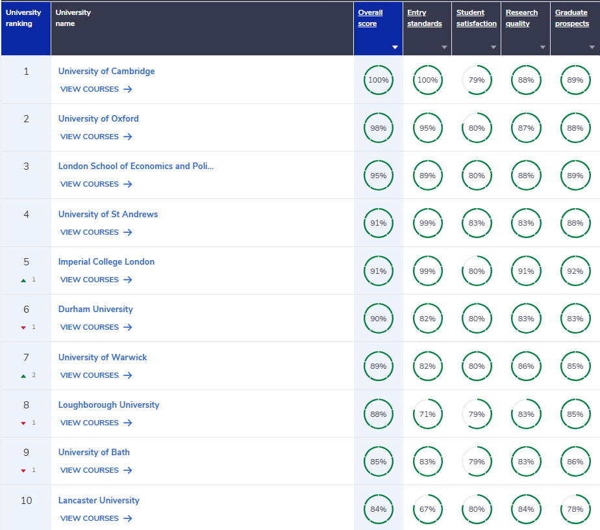Click the Entry standards sort arrow

444,47
